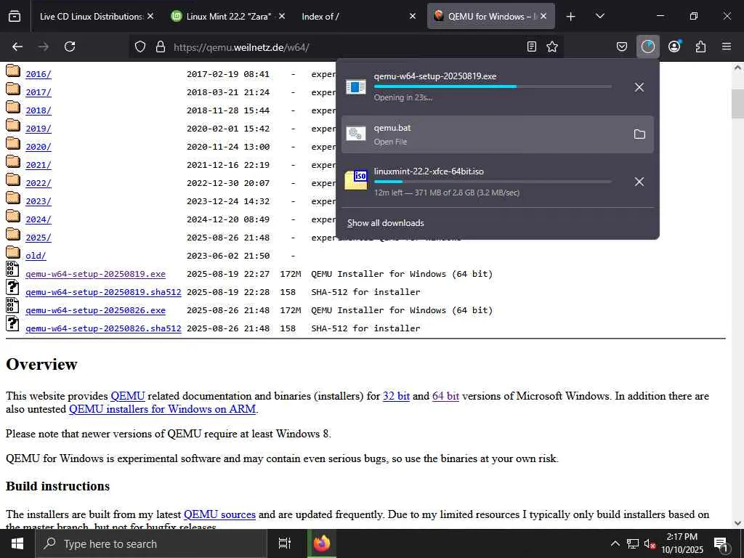Download qemu-w64-setup-20250826.exe installer
Image resolution: width=744 pixels, height=558 pixels.
pos(95,310)
